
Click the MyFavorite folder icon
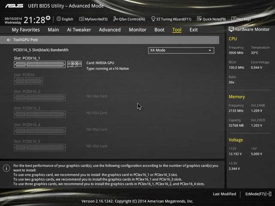(x=81, y=19)
